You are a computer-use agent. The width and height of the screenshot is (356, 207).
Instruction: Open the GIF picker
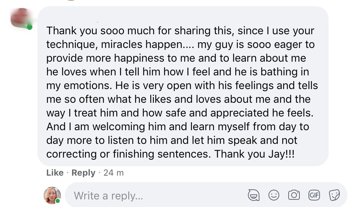(x=314, y=195)
